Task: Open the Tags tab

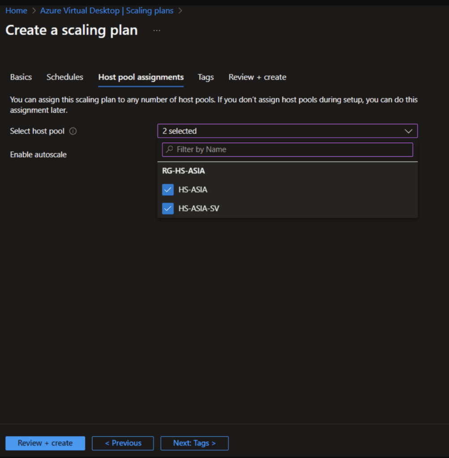Action: [x=205, y=77]
